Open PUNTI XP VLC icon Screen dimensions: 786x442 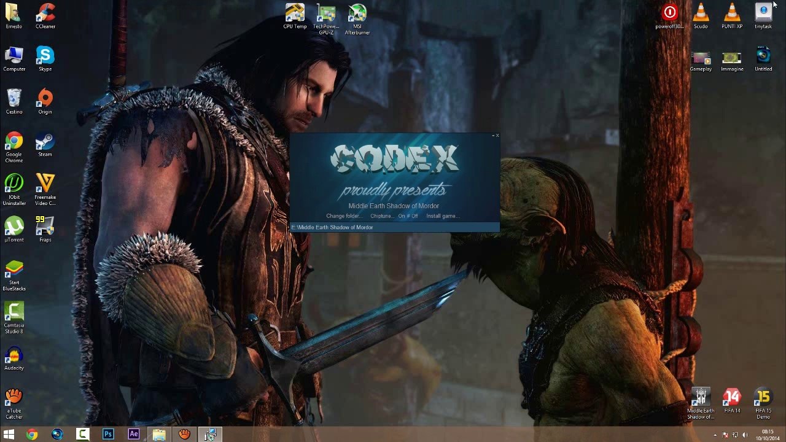pos(732,16)
